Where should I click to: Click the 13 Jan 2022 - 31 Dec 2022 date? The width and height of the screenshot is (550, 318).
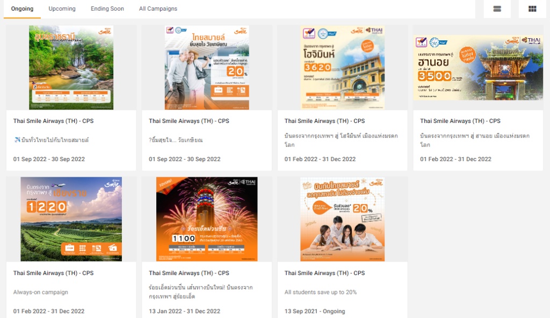pos(185,312)
